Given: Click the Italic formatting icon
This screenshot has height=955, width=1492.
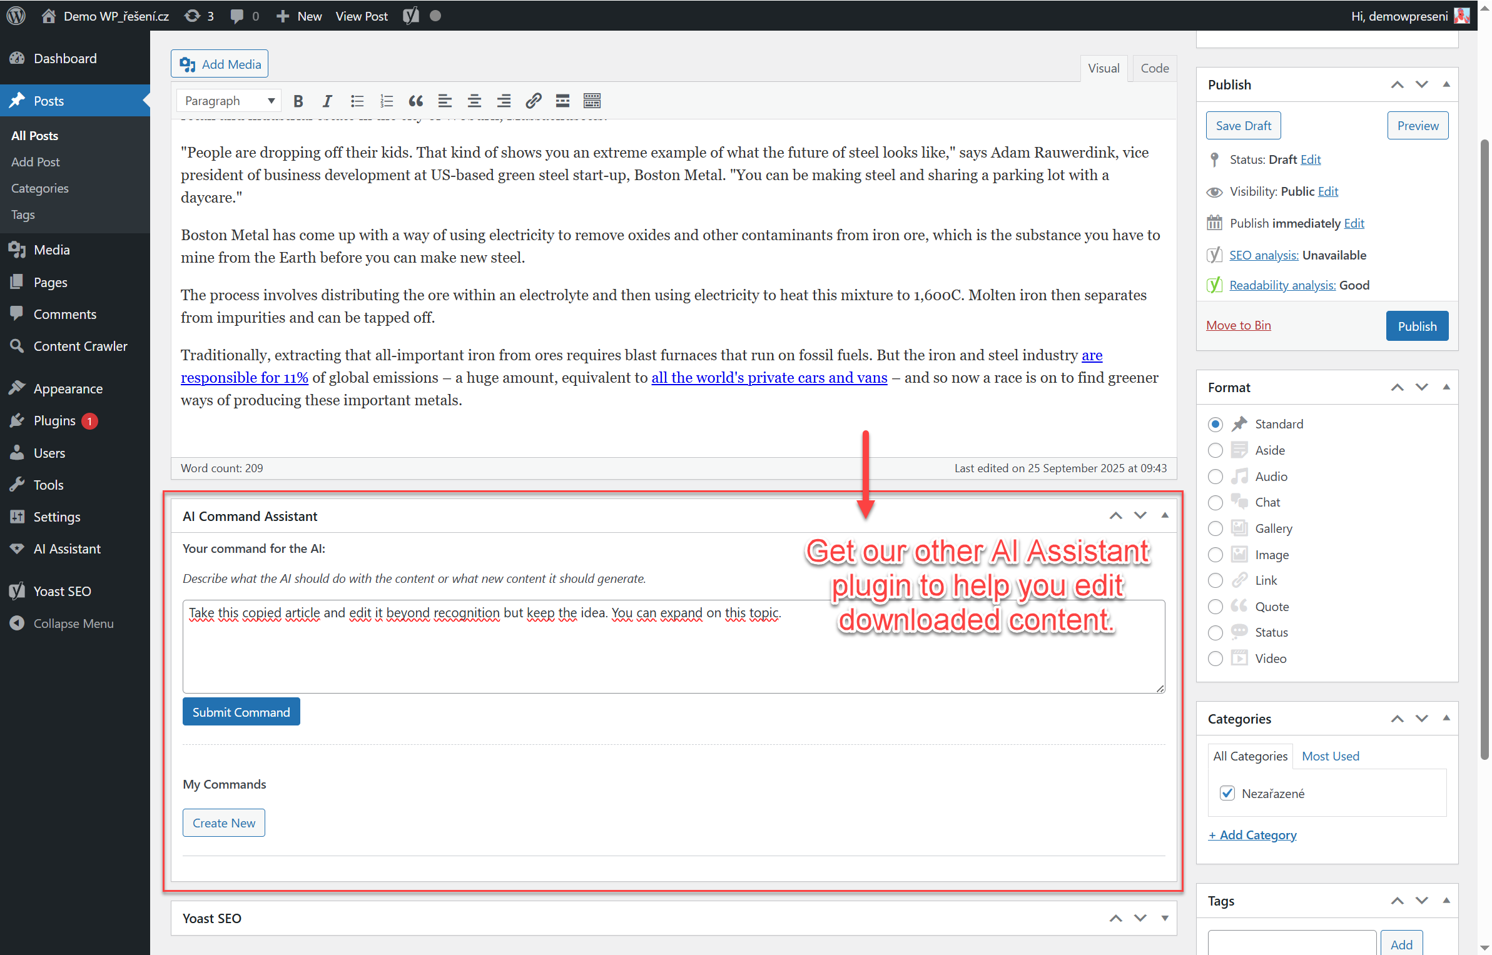Looking at the screenshot, I should click(x=327, y=101).
